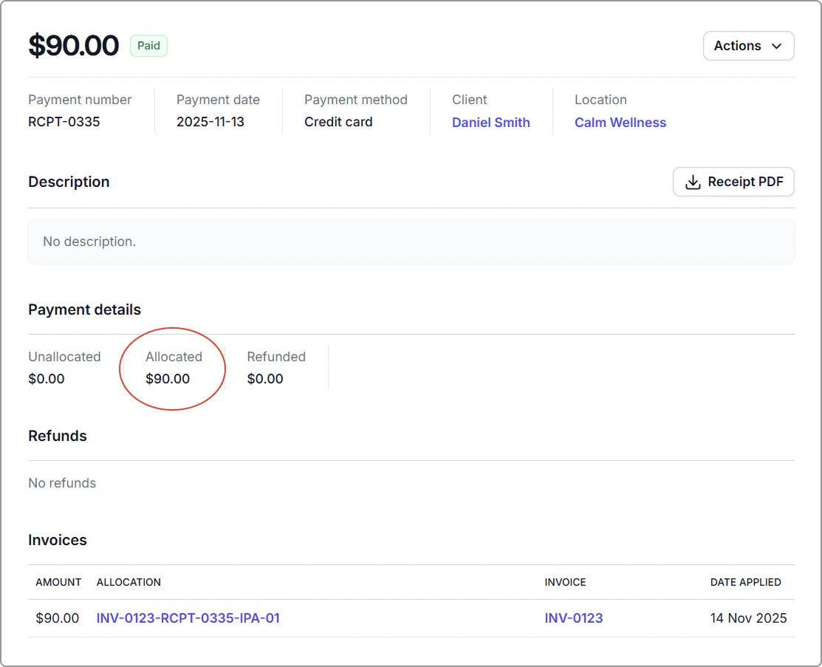Screen dimensions: 822x667
Task: Click the Refunds section heading
Action: 57,436
